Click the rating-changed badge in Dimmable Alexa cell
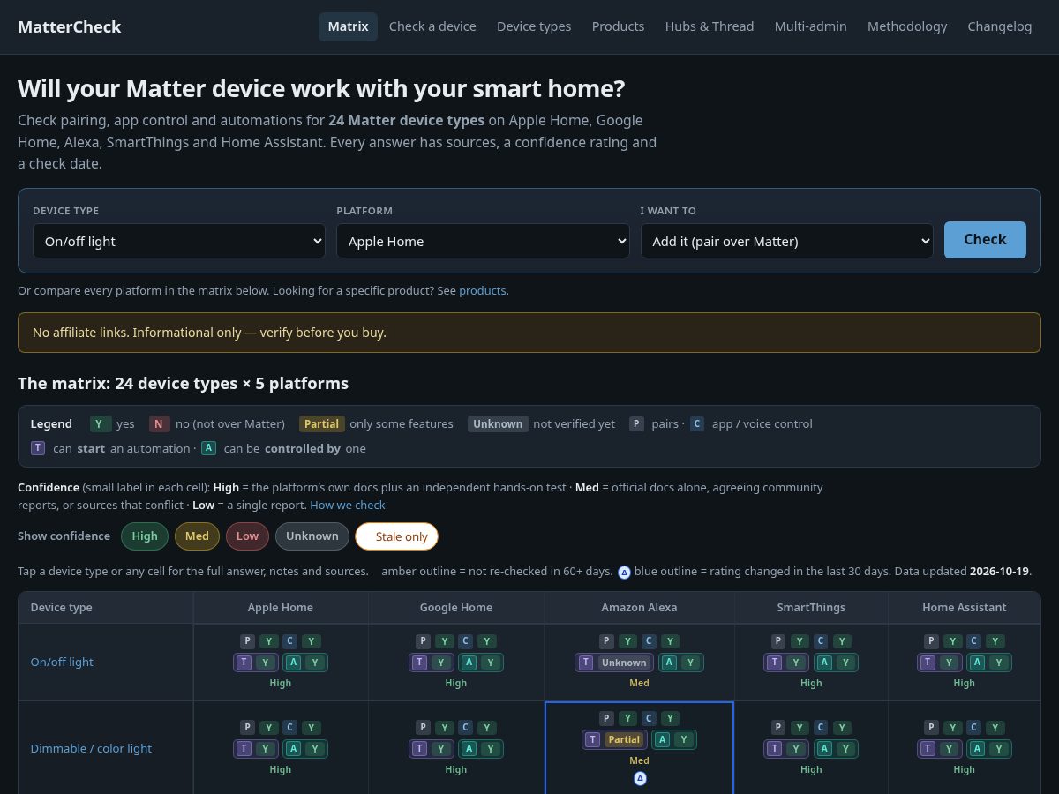The image size is (1059, 794). click(x=640, y=778)
